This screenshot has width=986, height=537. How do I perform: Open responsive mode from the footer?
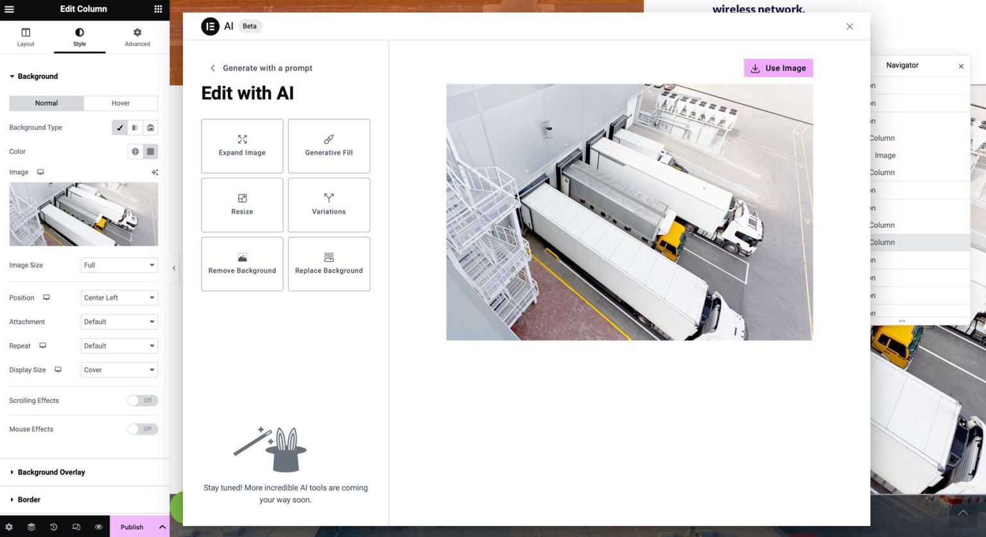(x=76, y=527)
